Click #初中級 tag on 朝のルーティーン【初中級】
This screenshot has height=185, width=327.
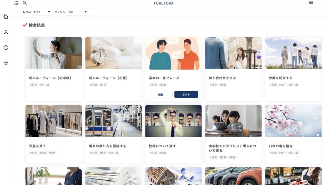(44, 85)
